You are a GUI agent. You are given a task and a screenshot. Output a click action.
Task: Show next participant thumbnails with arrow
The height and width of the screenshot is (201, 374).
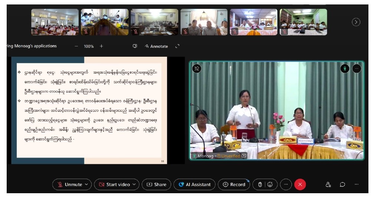click(356, 22)
